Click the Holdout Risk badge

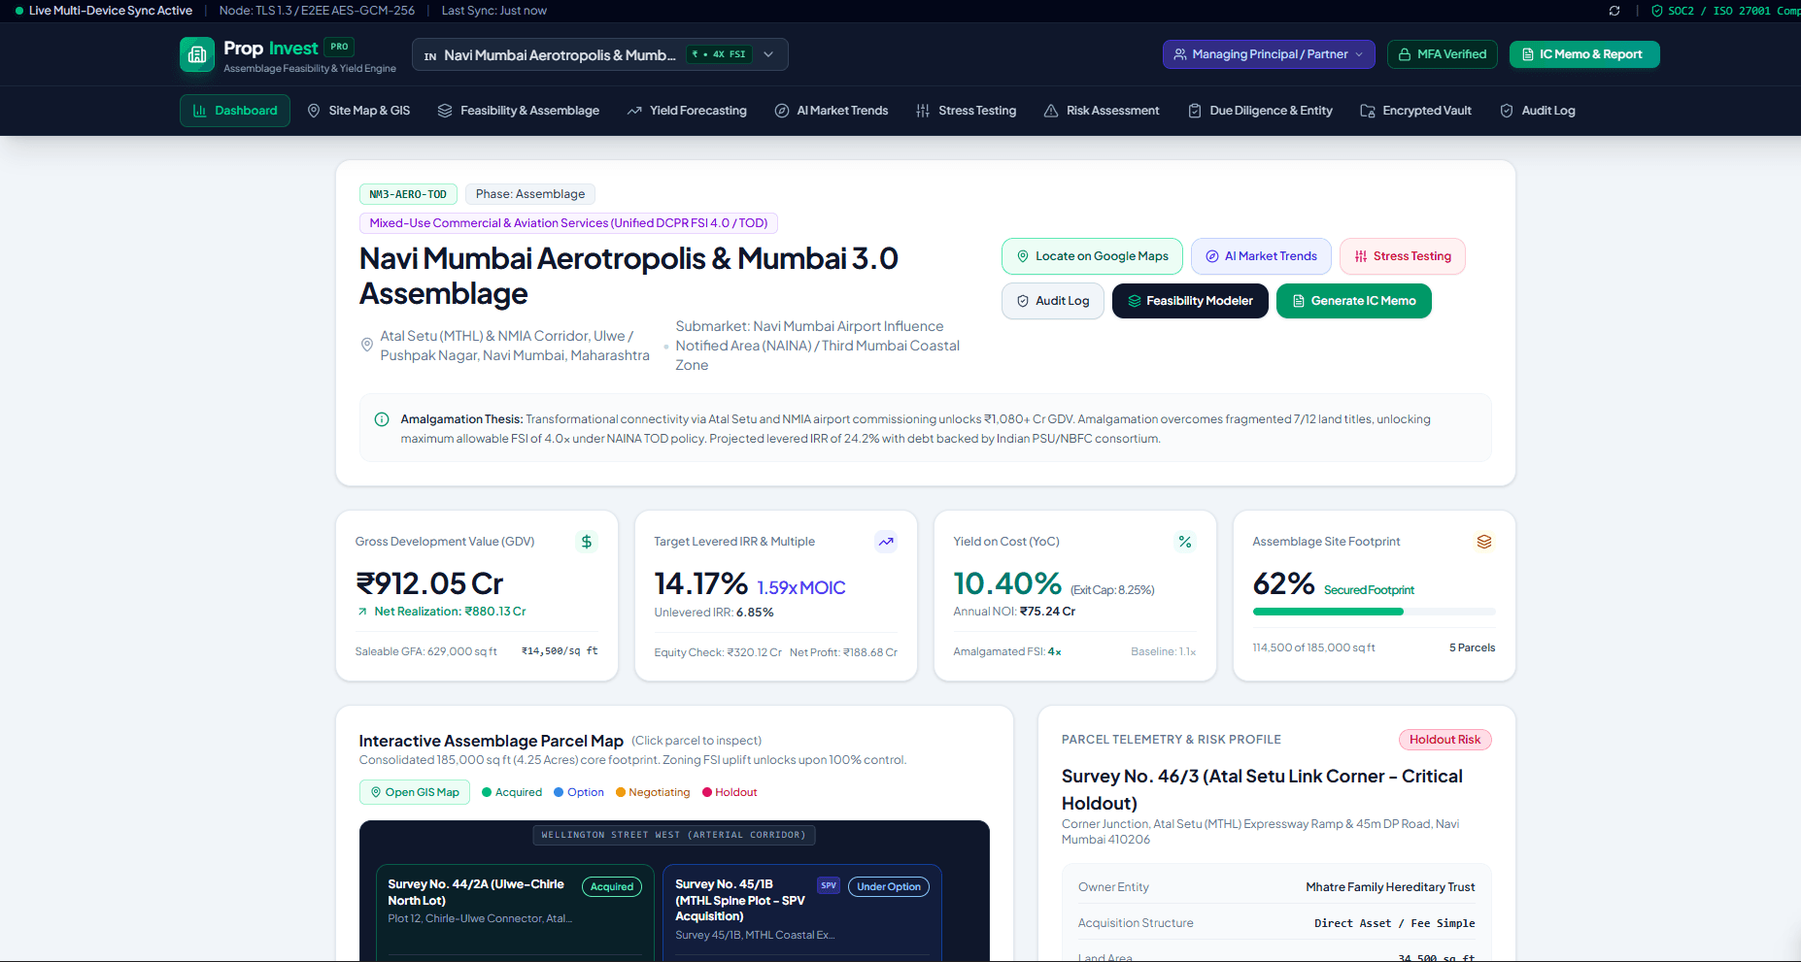[x=1445, y=740]
